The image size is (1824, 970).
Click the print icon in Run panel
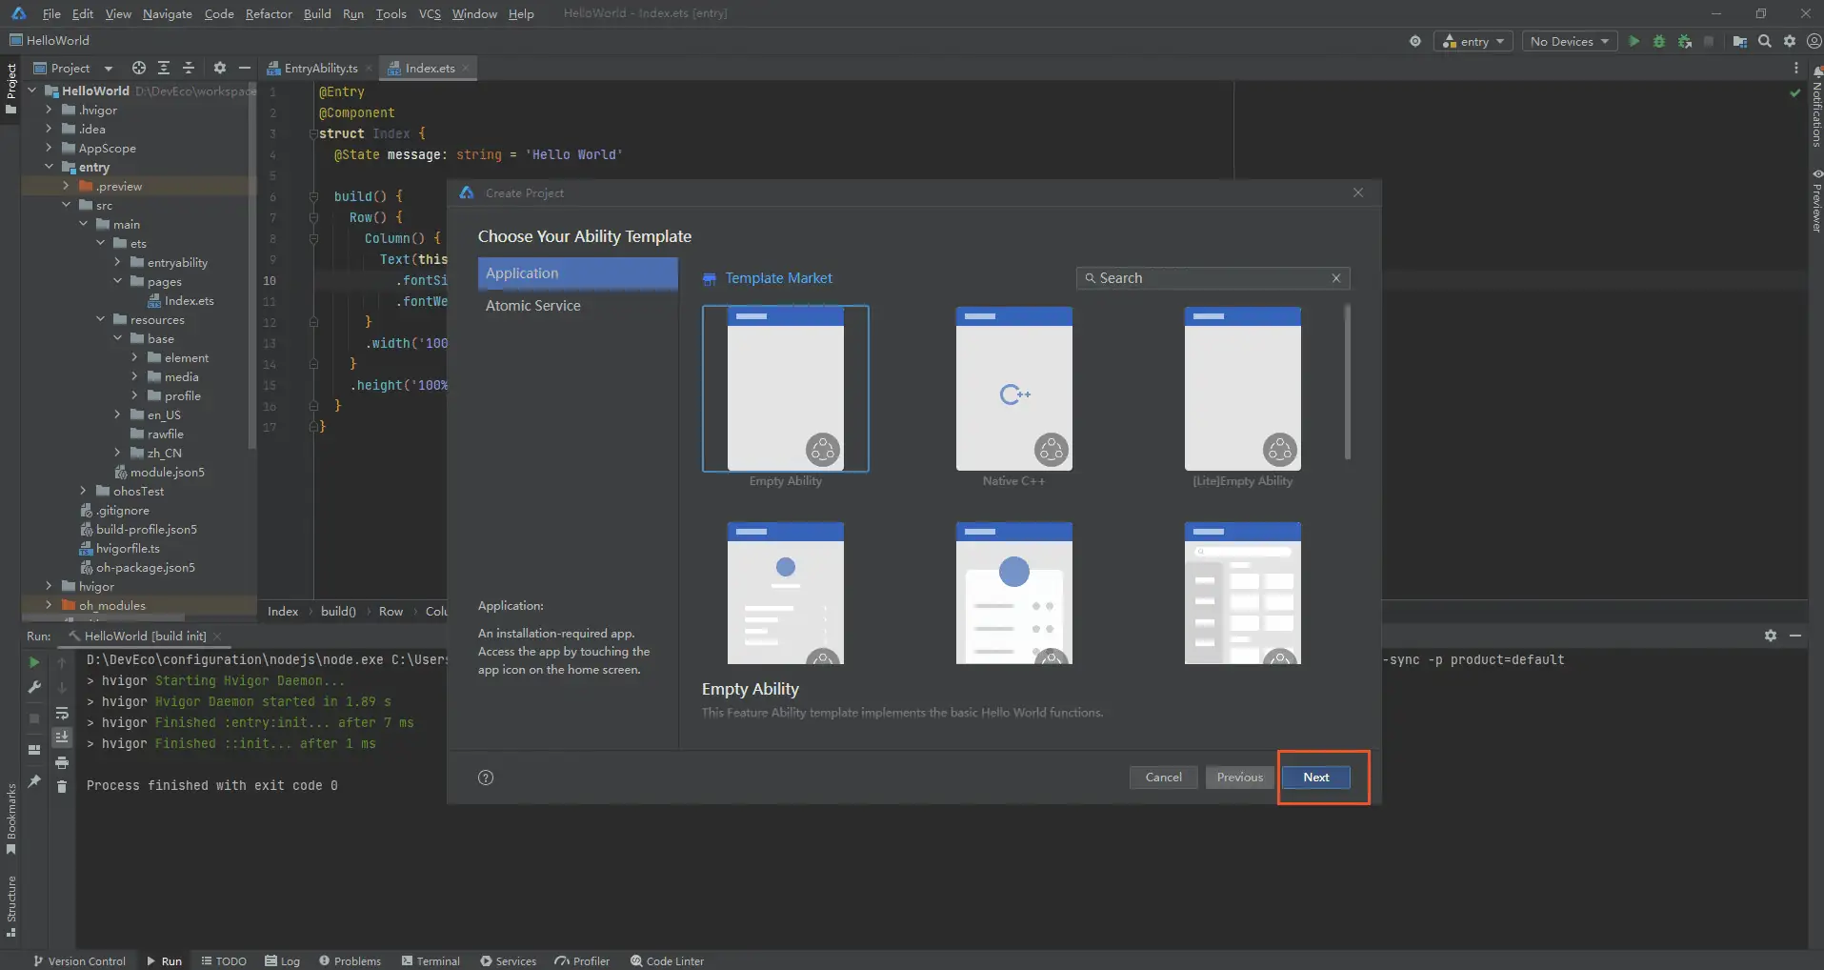62,762
